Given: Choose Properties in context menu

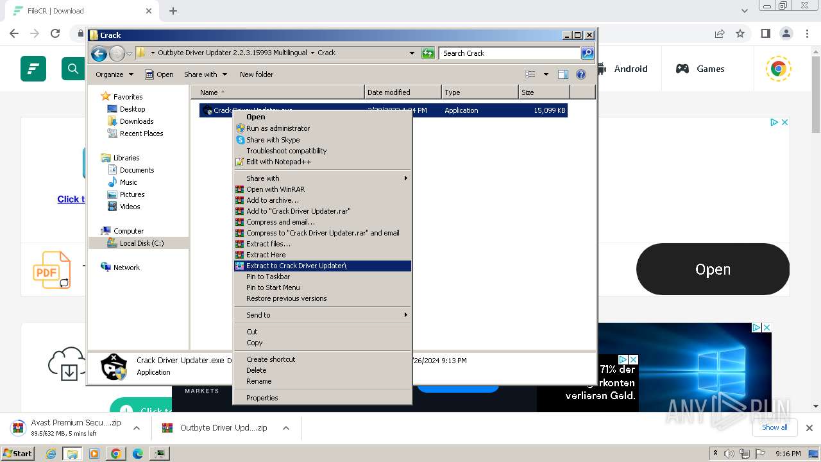Looking at the screenshot, I should click(323, 398).
